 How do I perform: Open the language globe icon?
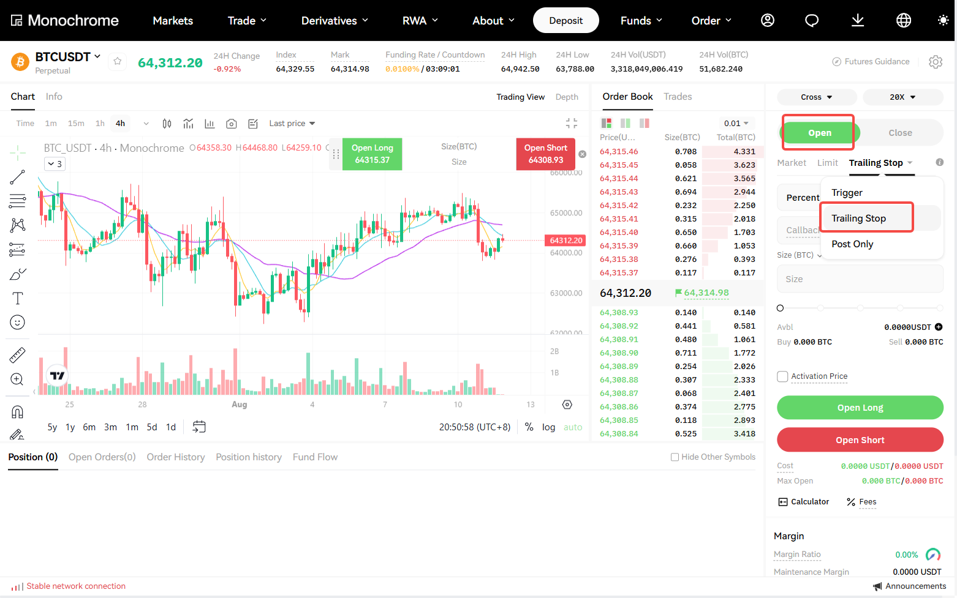point(904,20)
